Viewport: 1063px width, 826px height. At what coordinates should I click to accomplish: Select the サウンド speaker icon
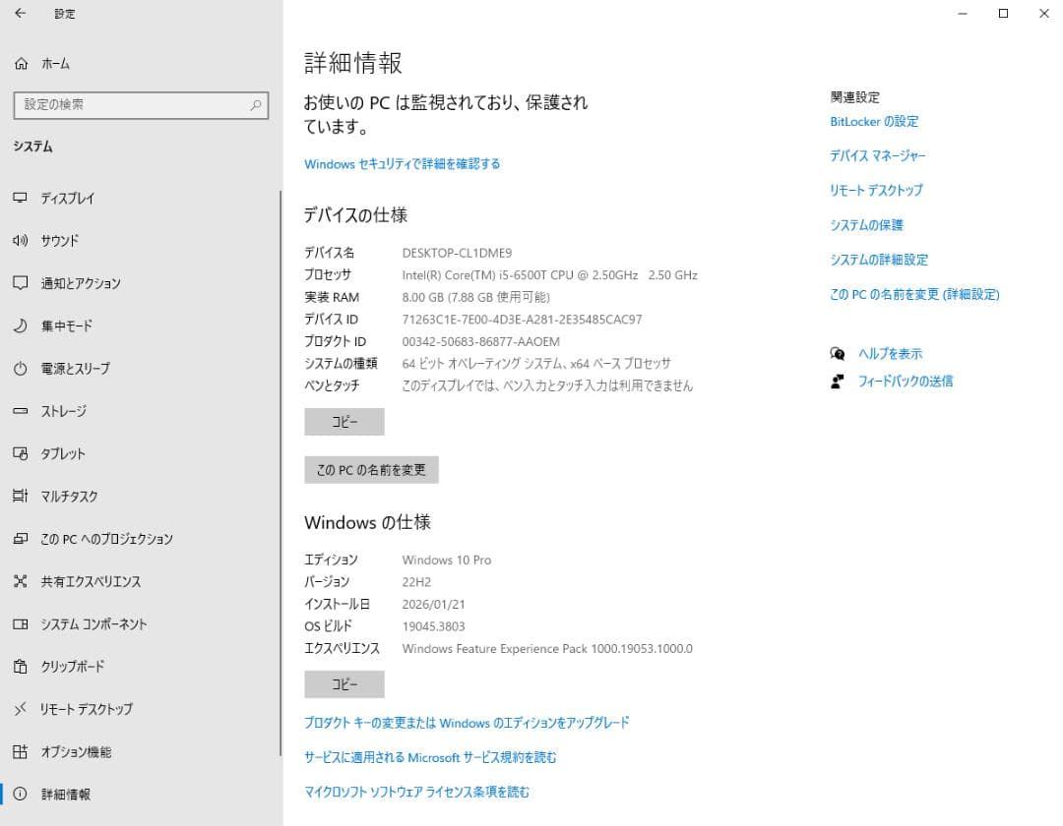tap(21, 240)
